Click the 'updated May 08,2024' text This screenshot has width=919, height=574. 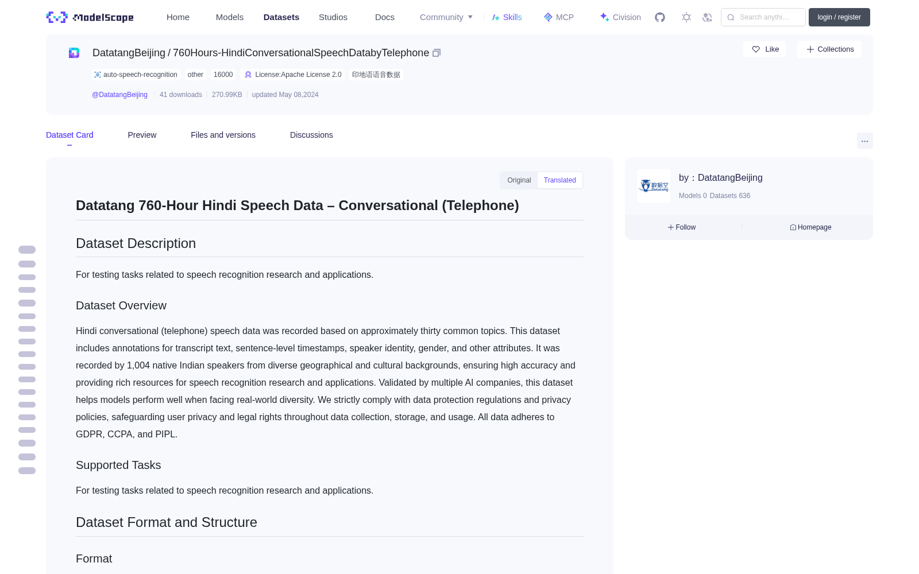(285, 95)
